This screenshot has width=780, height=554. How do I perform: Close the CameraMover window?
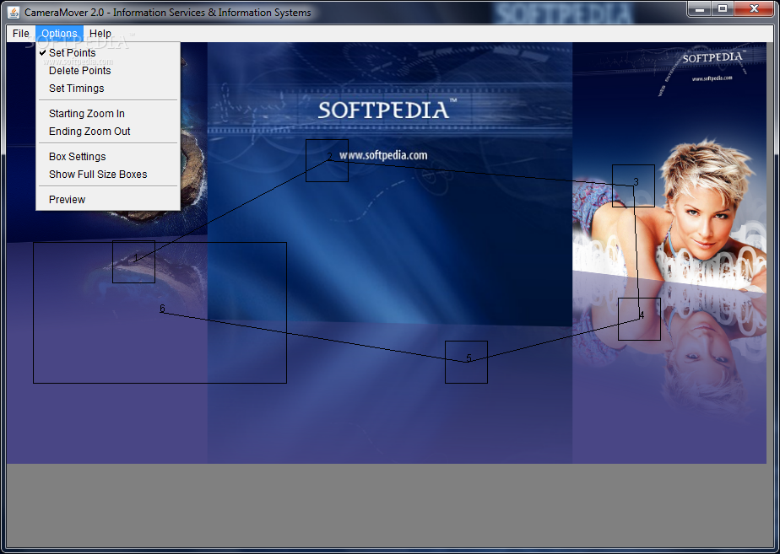click(x=754, y=9)
